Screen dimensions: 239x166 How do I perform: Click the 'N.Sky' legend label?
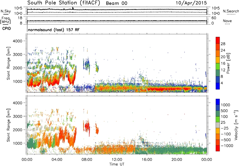(6, 11)
